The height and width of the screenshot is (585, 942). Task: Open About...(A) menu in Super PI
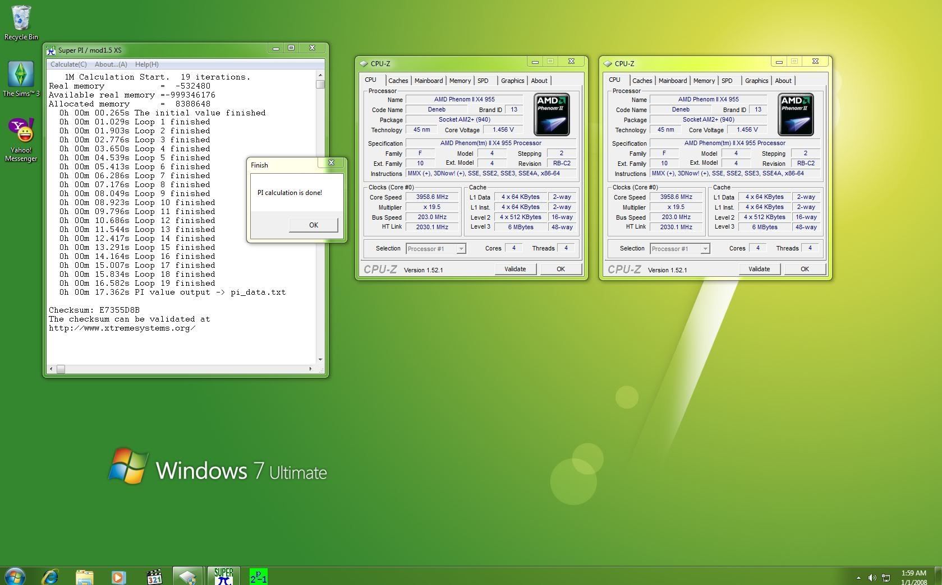point(111,64)
